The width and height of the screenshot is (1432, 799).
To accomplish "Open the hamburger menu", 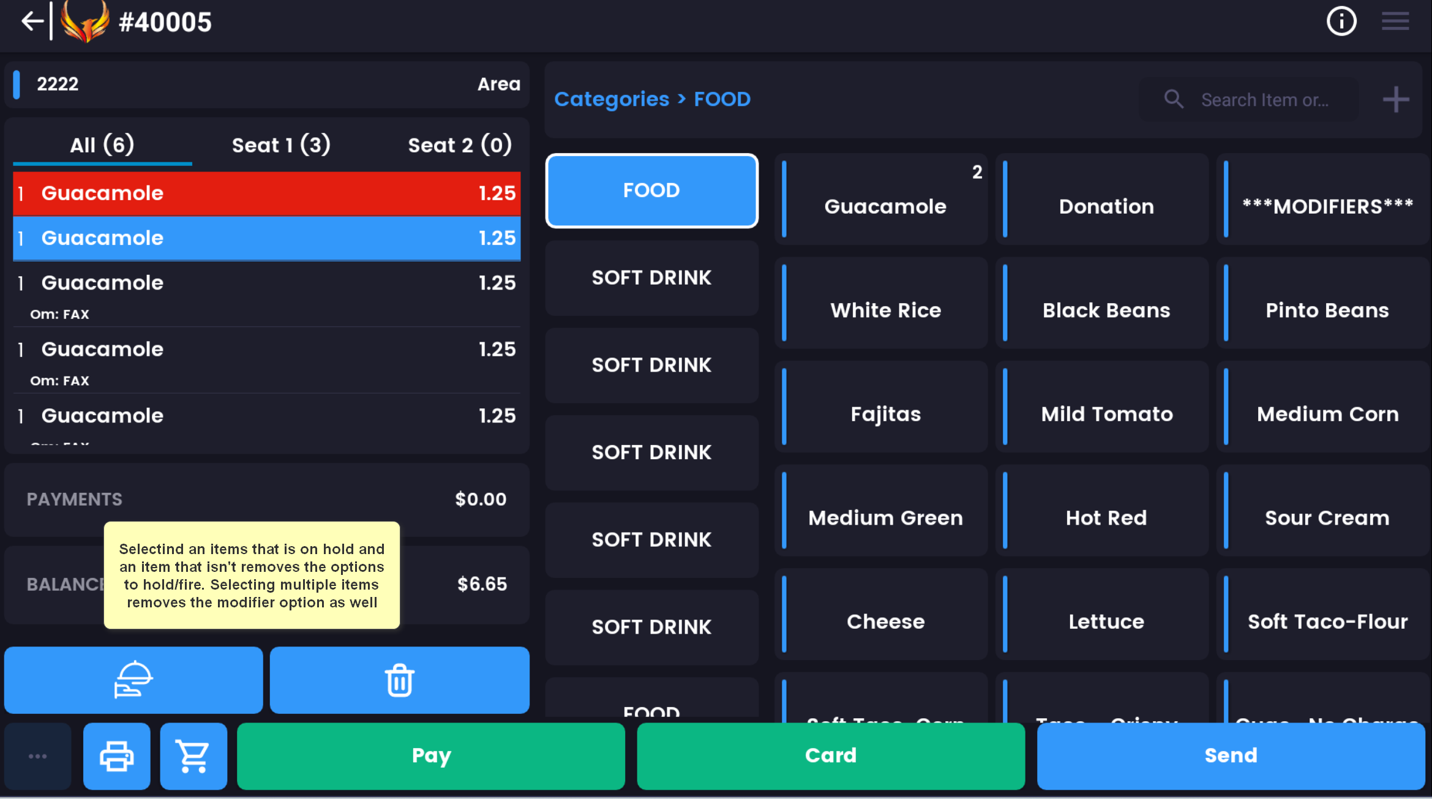I will [1395, 21].
